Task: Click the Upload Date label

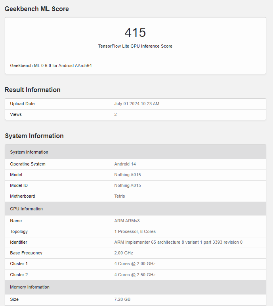Action: [23, 104]
